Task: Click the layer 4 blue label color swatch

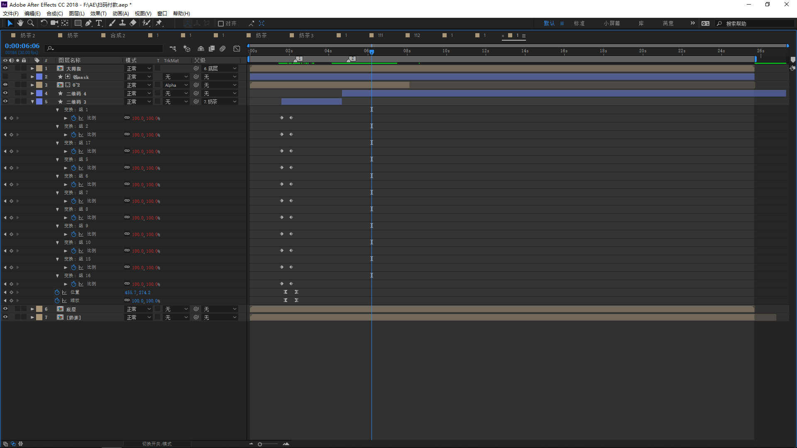Action: (39, 93)
